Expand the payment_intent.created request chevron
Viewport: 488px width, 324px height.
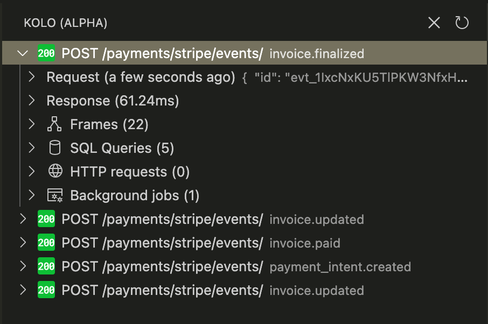pyautogui.click(x=23, y=266)
